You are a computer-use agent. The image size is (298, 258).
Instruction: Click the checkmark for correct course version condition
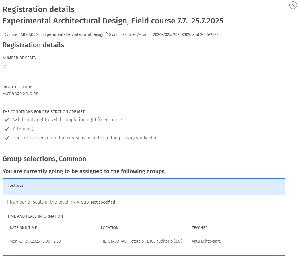tap(7, 138)
